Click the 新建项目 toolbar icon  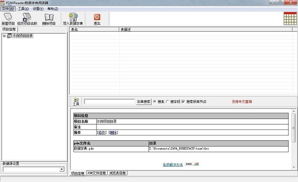(8, 19)
